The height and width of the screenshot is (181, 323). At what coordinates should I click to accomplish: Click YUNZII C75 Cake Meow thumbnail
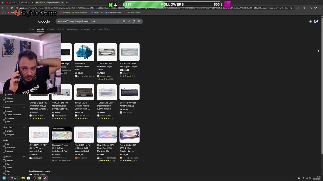[x=107, y=92]
